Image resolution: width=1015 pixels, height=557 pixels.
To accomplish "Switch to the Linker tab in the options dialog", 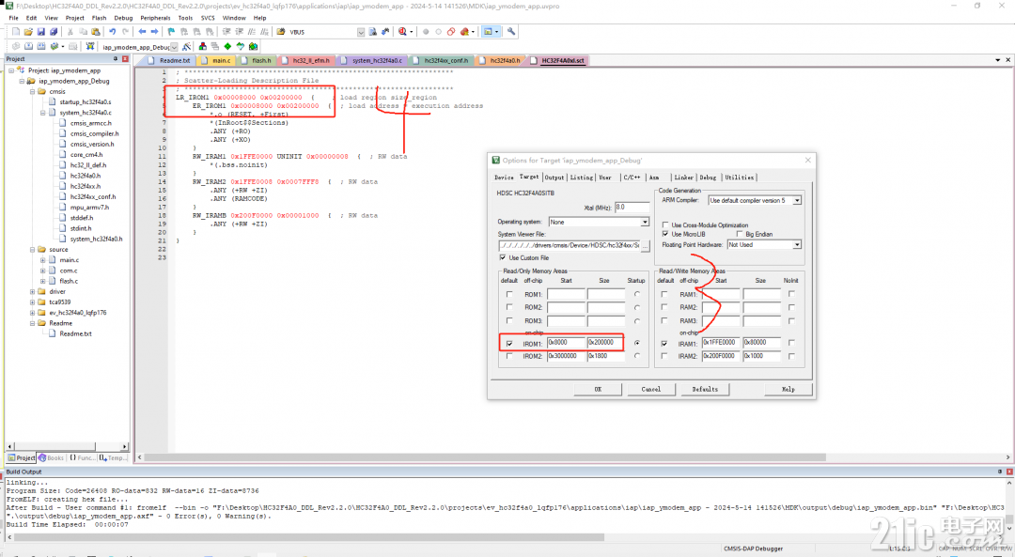I will tap(683, 178).
